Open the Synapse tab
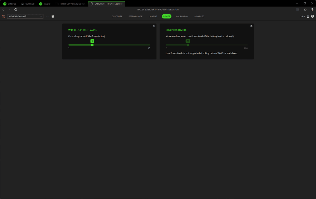The image size is (316, 199). pos(10,4)
